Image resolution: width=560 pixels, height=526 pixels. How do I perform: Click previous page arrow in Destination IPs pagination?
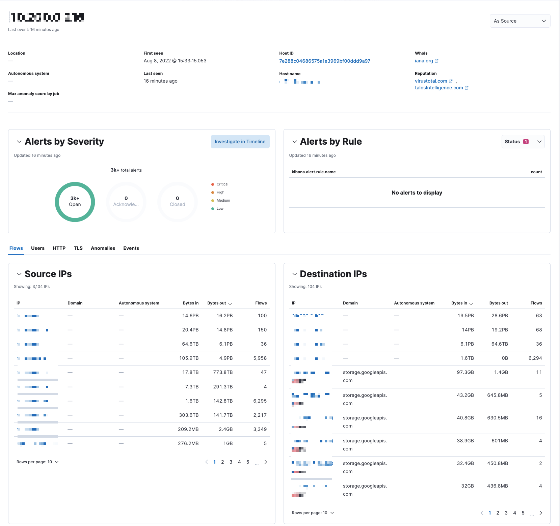click(482, 513)
